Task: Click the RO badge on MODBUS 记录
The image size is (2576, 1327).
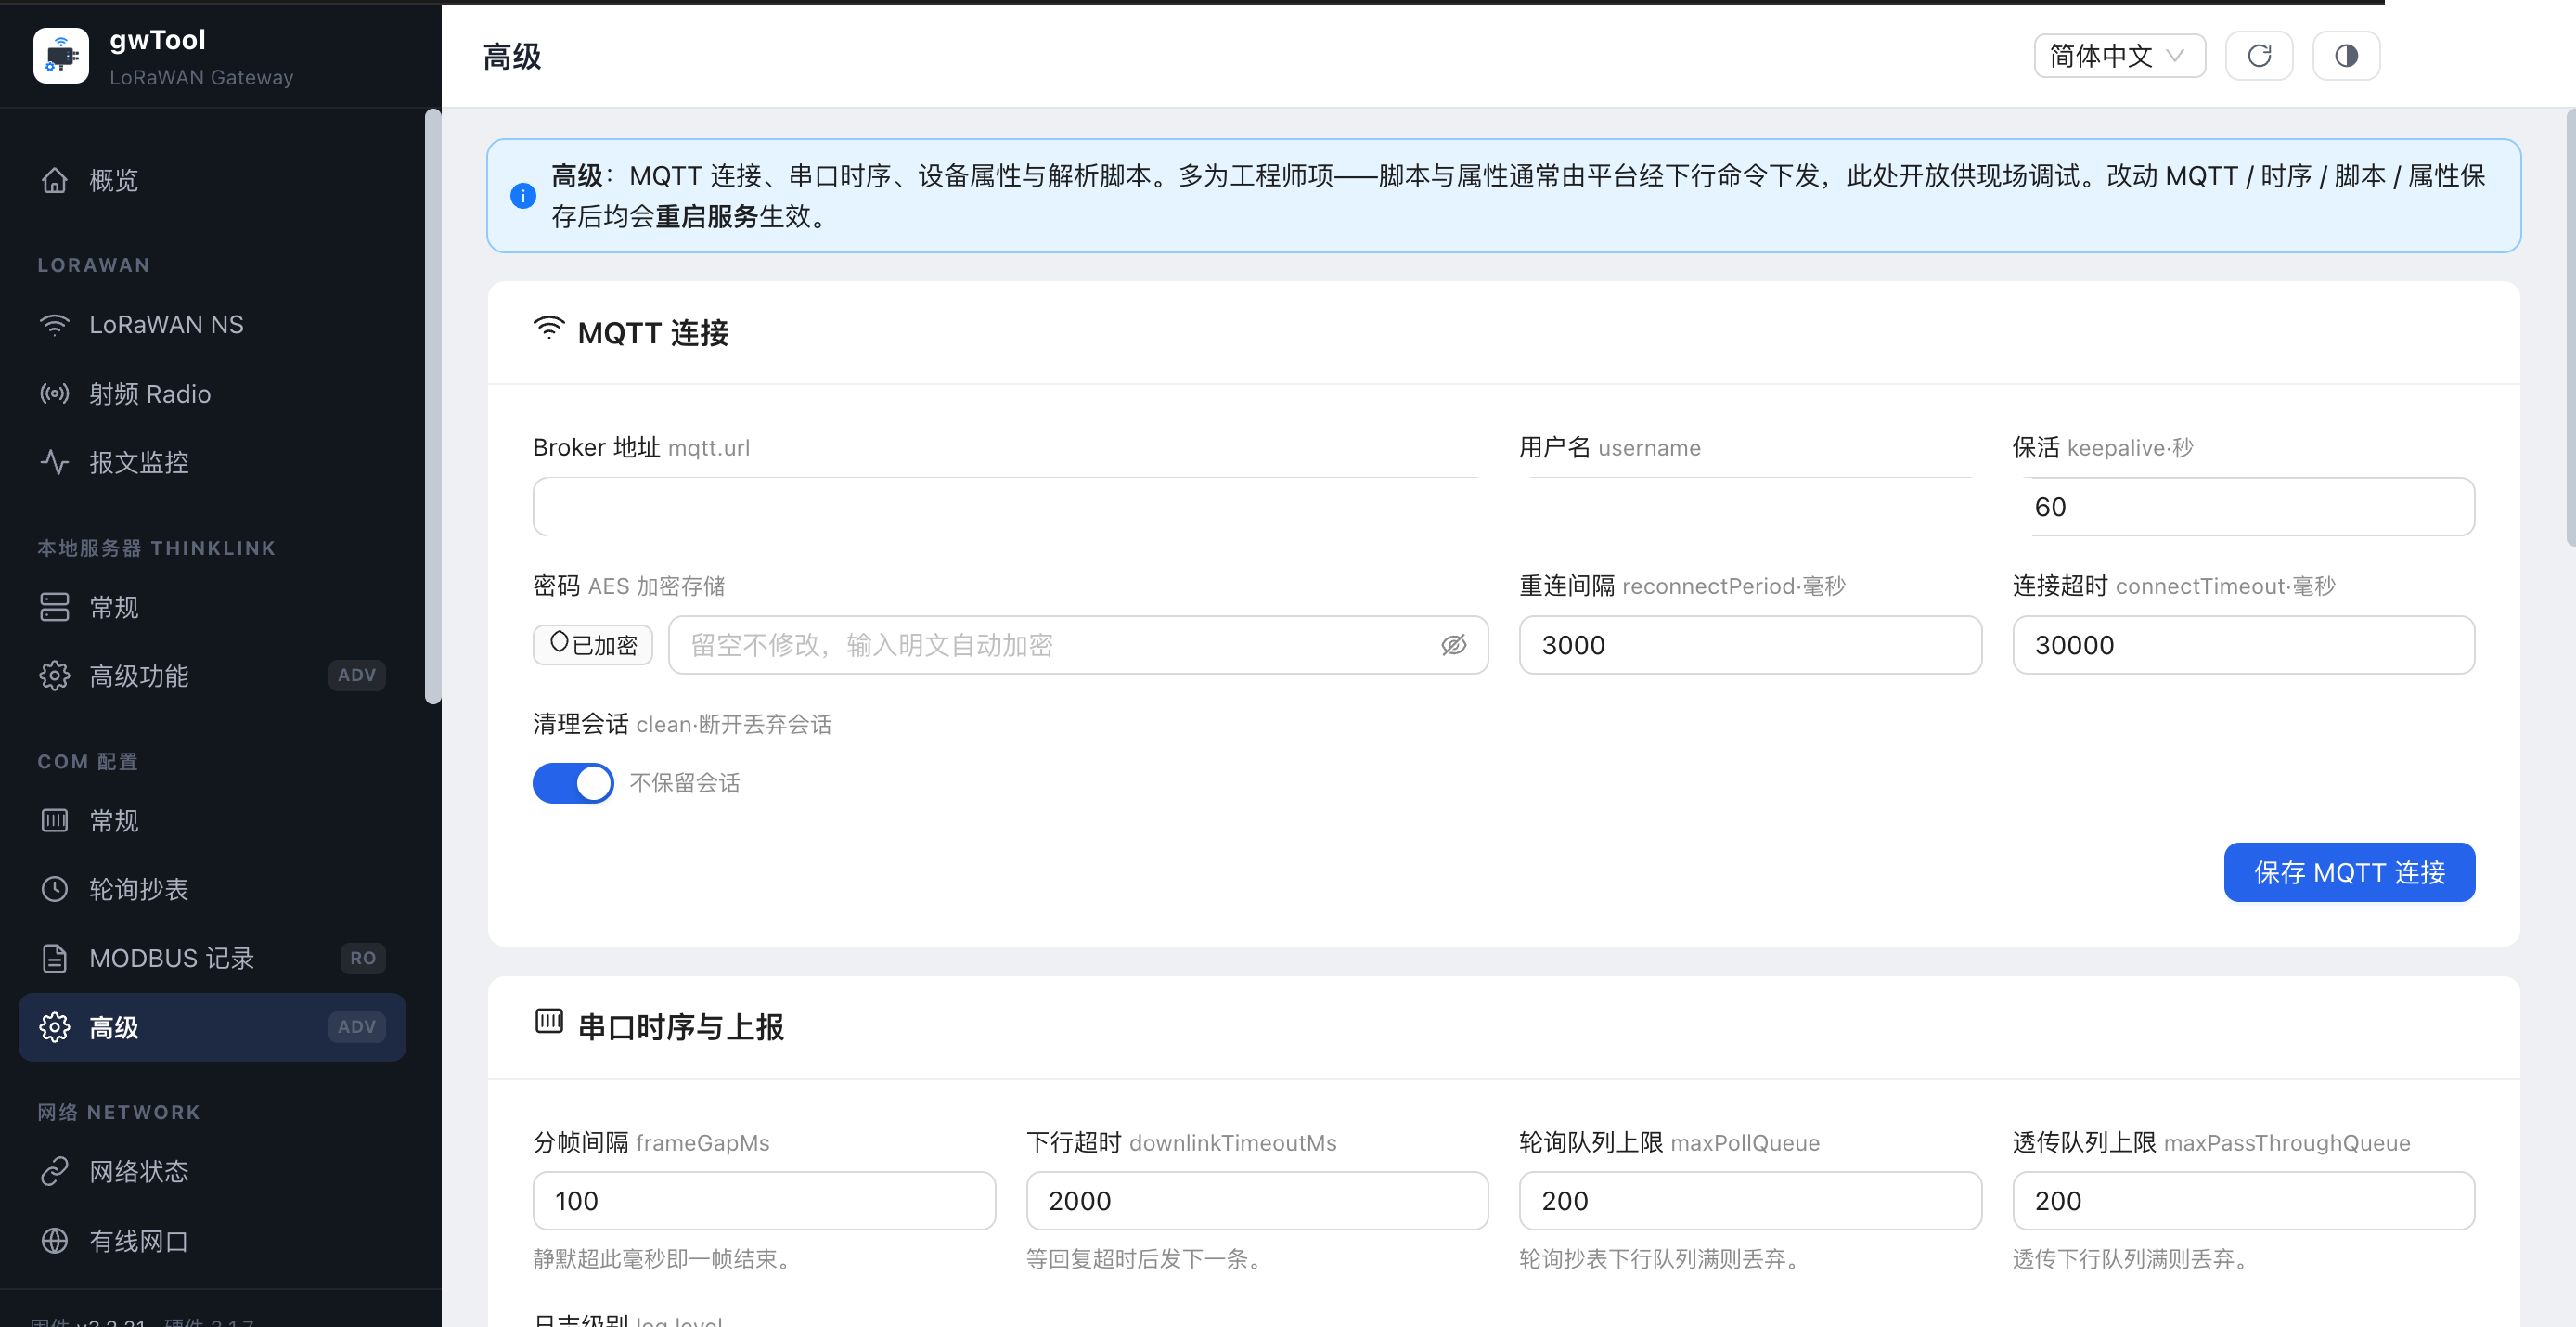Action: coord(363,958)
